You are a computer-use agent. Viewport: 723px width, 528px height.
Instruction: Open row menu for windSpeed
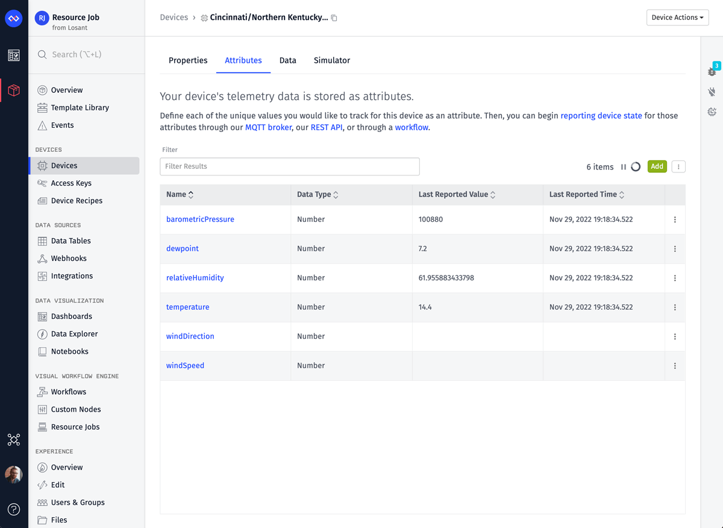(675, 366)
